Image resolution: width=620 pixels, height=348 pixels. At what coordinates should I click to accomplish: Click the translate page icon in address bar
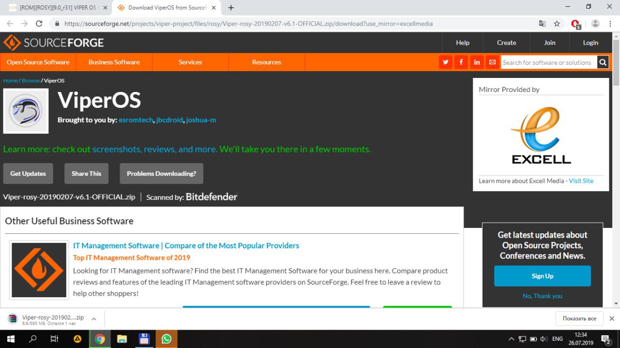tap(542, 24)
